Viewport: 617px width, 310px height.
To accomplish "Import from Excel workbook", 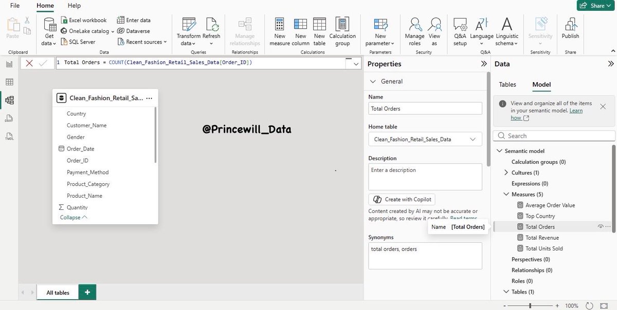I will tap(84, 20).
